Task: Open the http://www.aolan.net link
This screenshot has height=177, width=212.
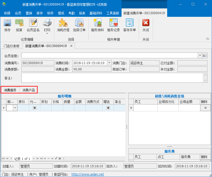Action: coord(88,174)
